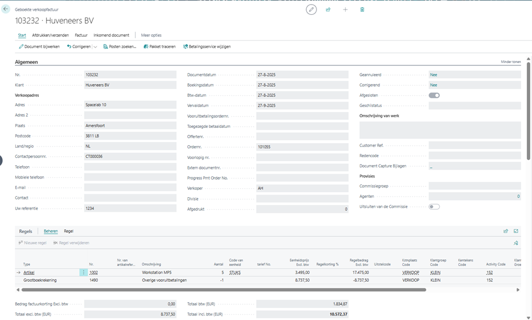Viewport: 532px width, 320px height.
Task: Click Document bijwerken button
Action: tap(39, 47)
